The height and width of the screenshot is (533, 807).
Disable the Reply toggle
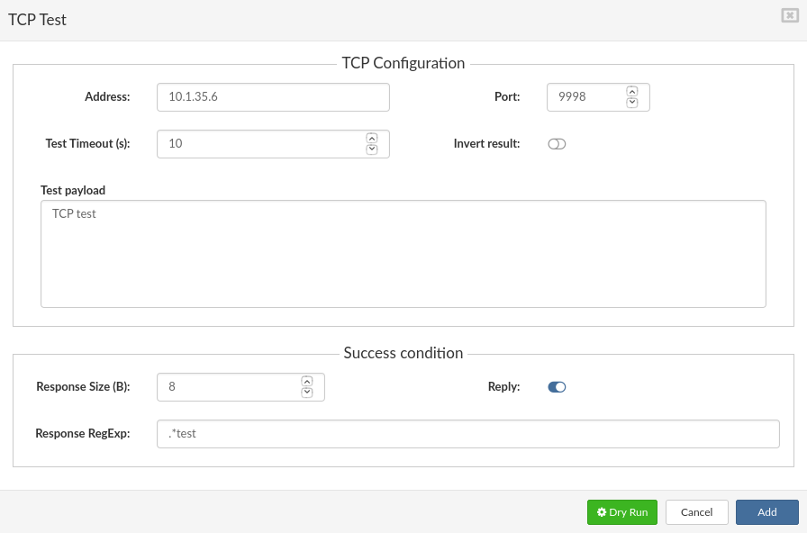tap(557, 386)
